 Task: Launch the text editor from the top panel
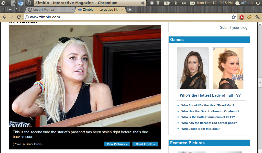coord(13,3)
